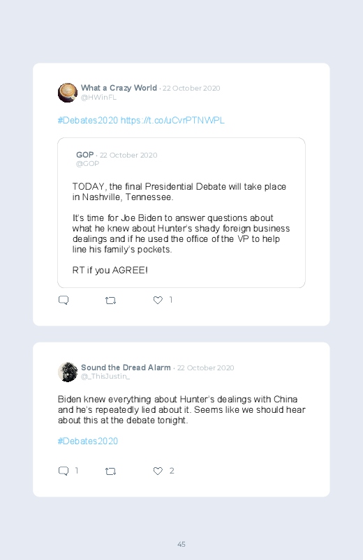Open What a Crazy World display name

pos(119,88)
